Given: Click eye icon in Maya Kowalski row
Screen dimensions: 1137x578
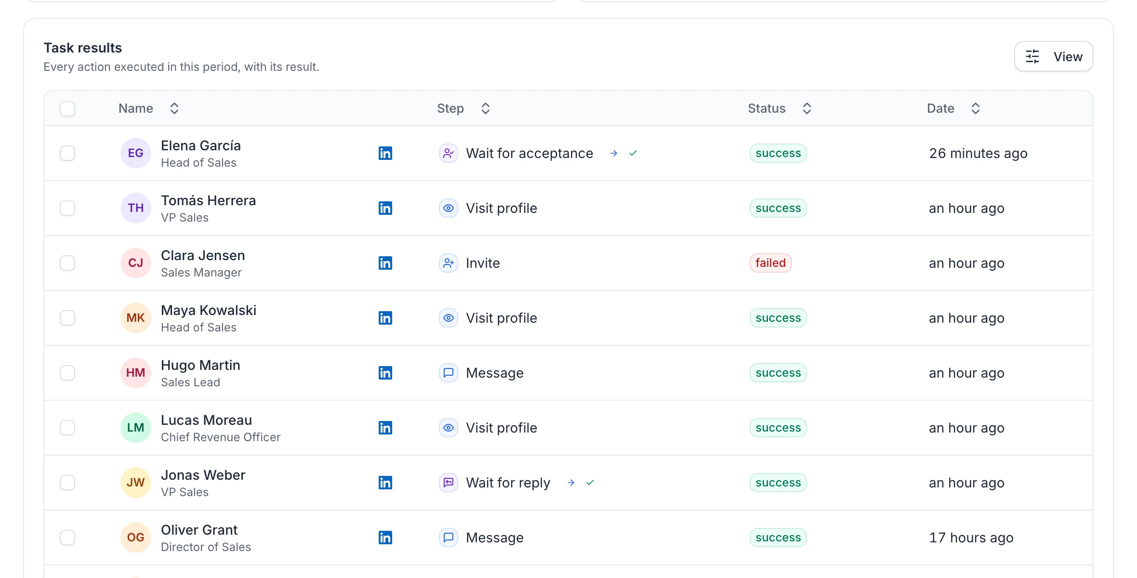Looking at the screenshot, I should 449,318.
